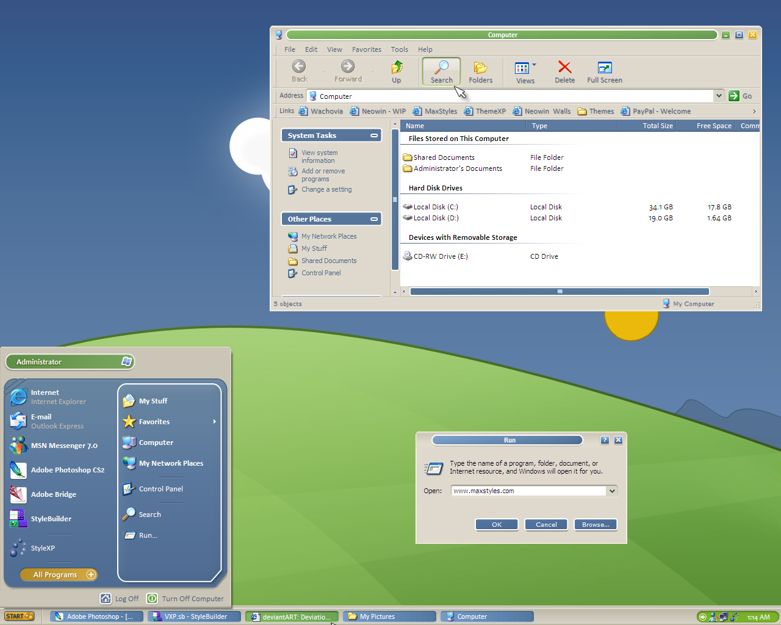Expand the Views dropdown arrow
The image size is (781, 625).
[x=534, y=65]
